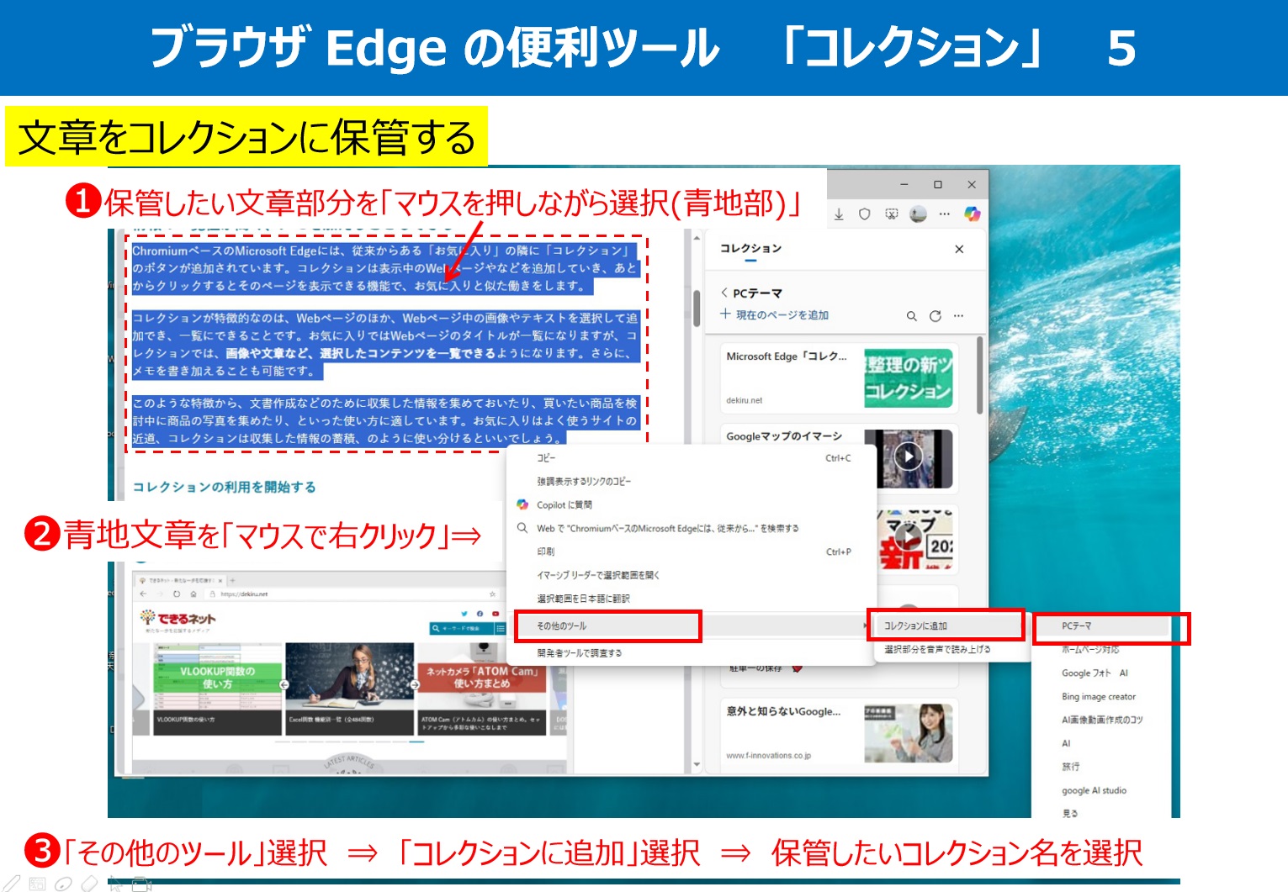Close the コレクション panel

point(959,249)
